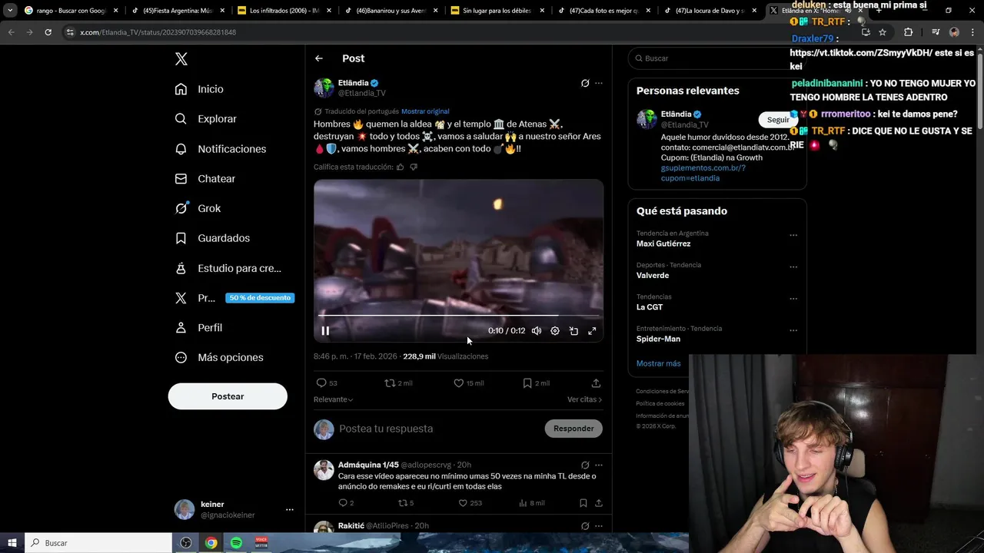
Task: Click Mostrar más under trends
Action: point(658,363)
